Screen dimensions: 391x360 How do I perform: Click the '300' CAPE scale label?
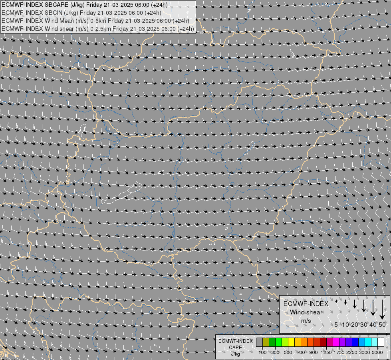[x=275, y=352]
